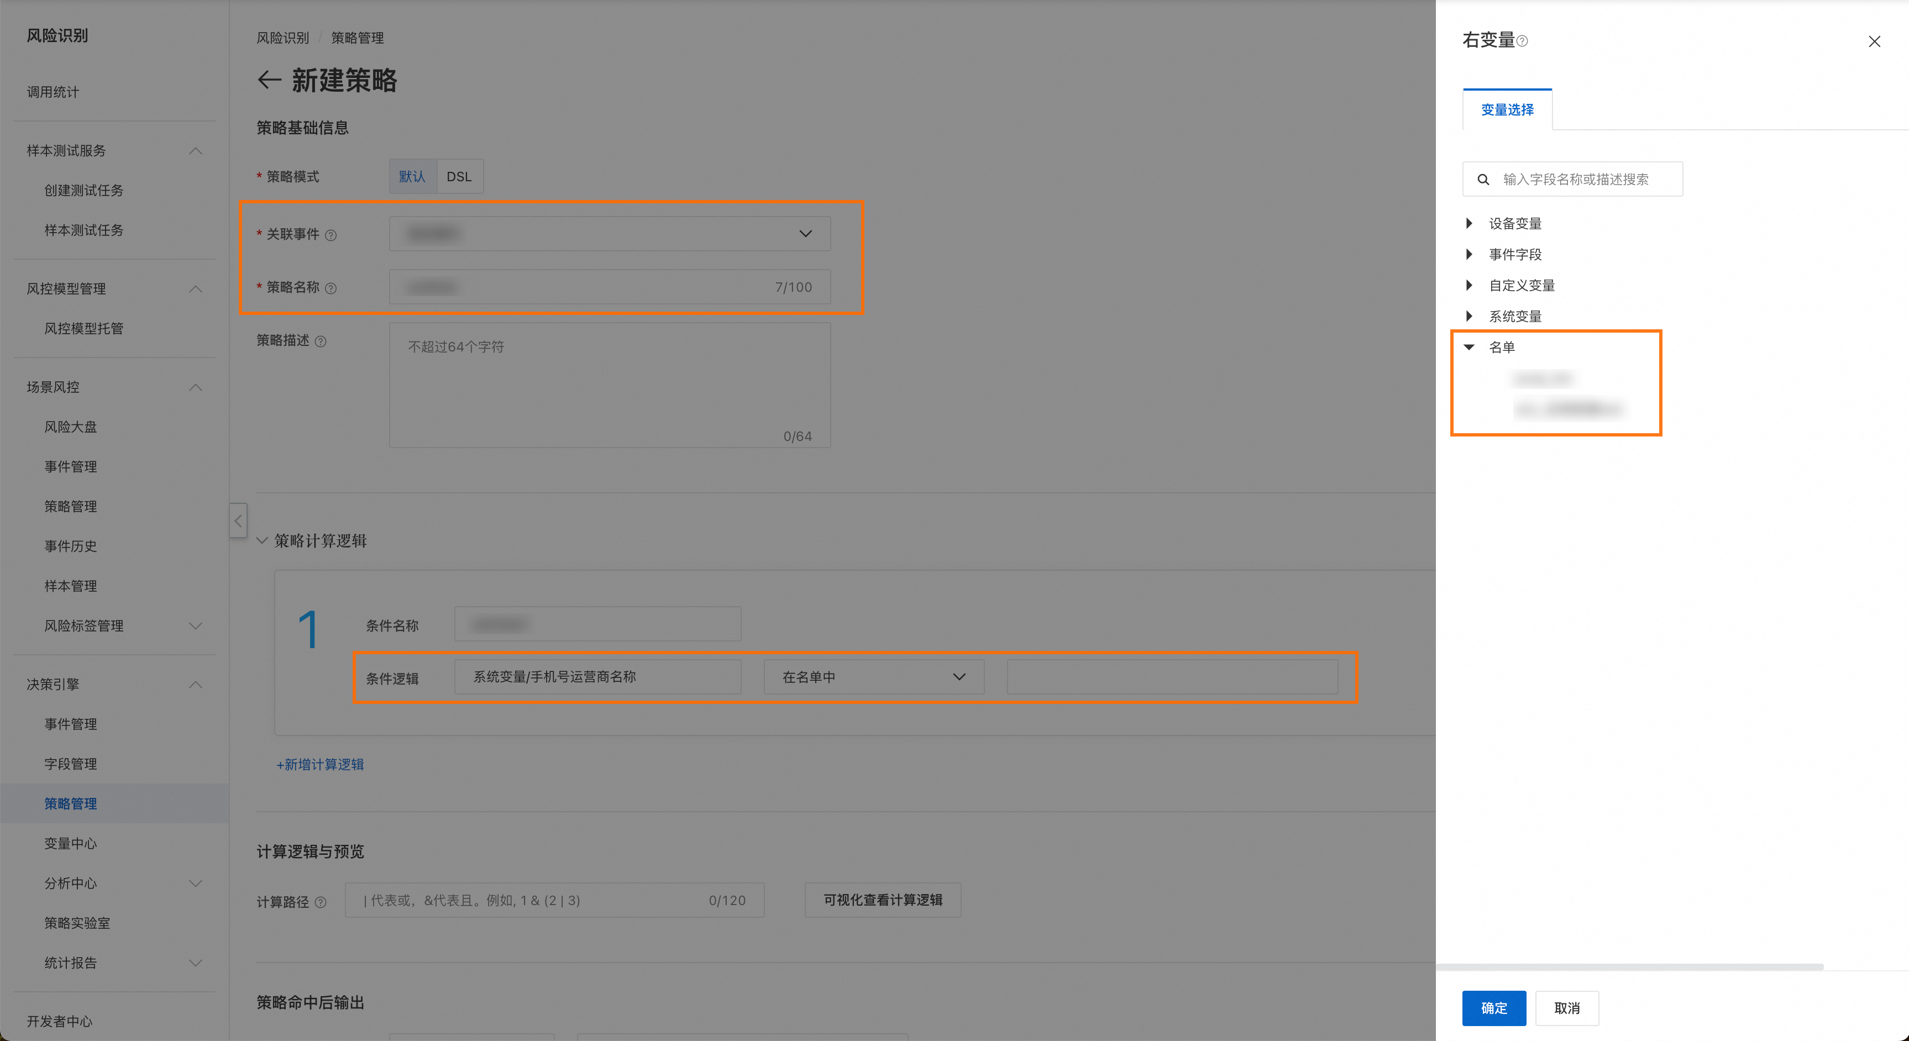The width and height of the screenshot is (1909, 1041).
Task: Expand the 设备变量 tree node
Action: pos(1470,223)
